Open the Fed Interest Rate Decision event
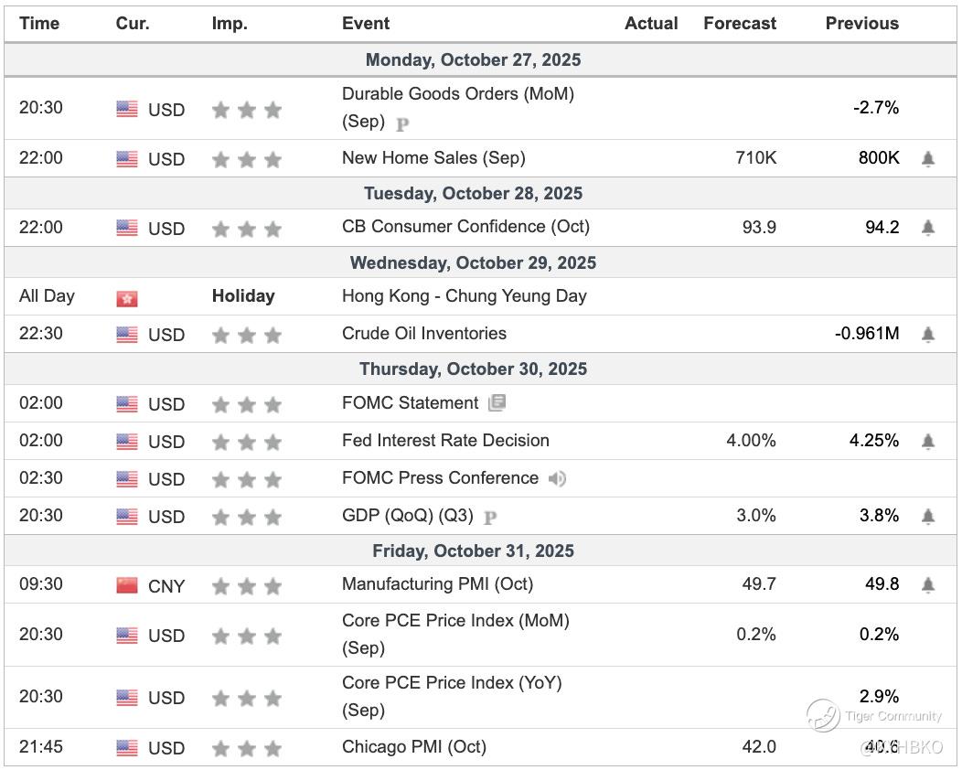 (445, 441)
